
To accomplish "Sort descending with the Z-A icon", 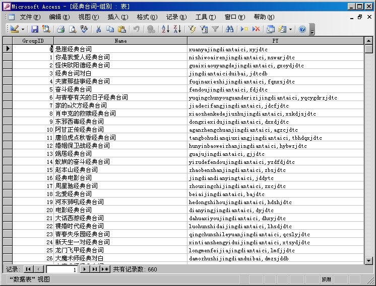I will coord(177,29).
